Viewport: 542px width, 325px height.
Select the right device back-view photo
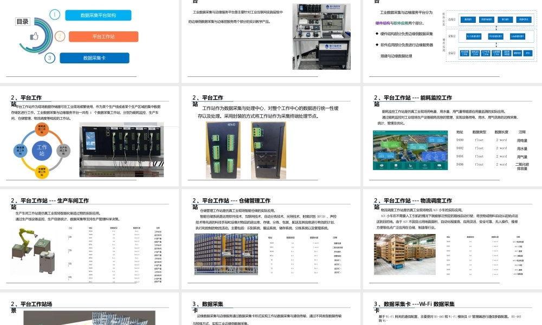coord(269,150)
